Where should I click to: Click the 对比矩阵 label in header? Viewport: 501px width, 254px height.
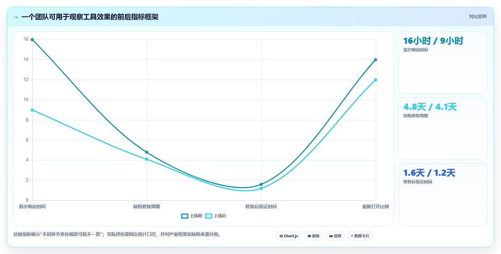click(x=478, y=16)
